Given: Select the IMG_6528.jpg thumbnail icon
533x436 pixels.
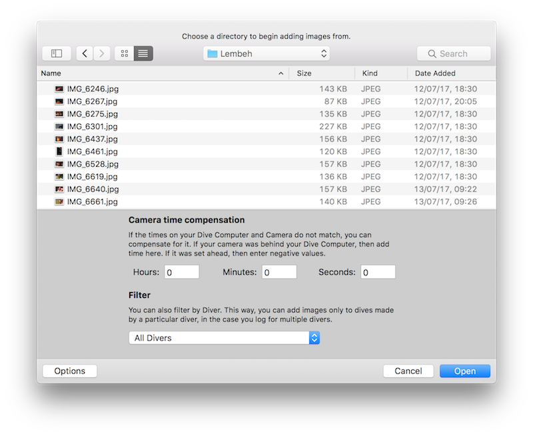Looking at the screenshot, I should click(x=59, y=164).
